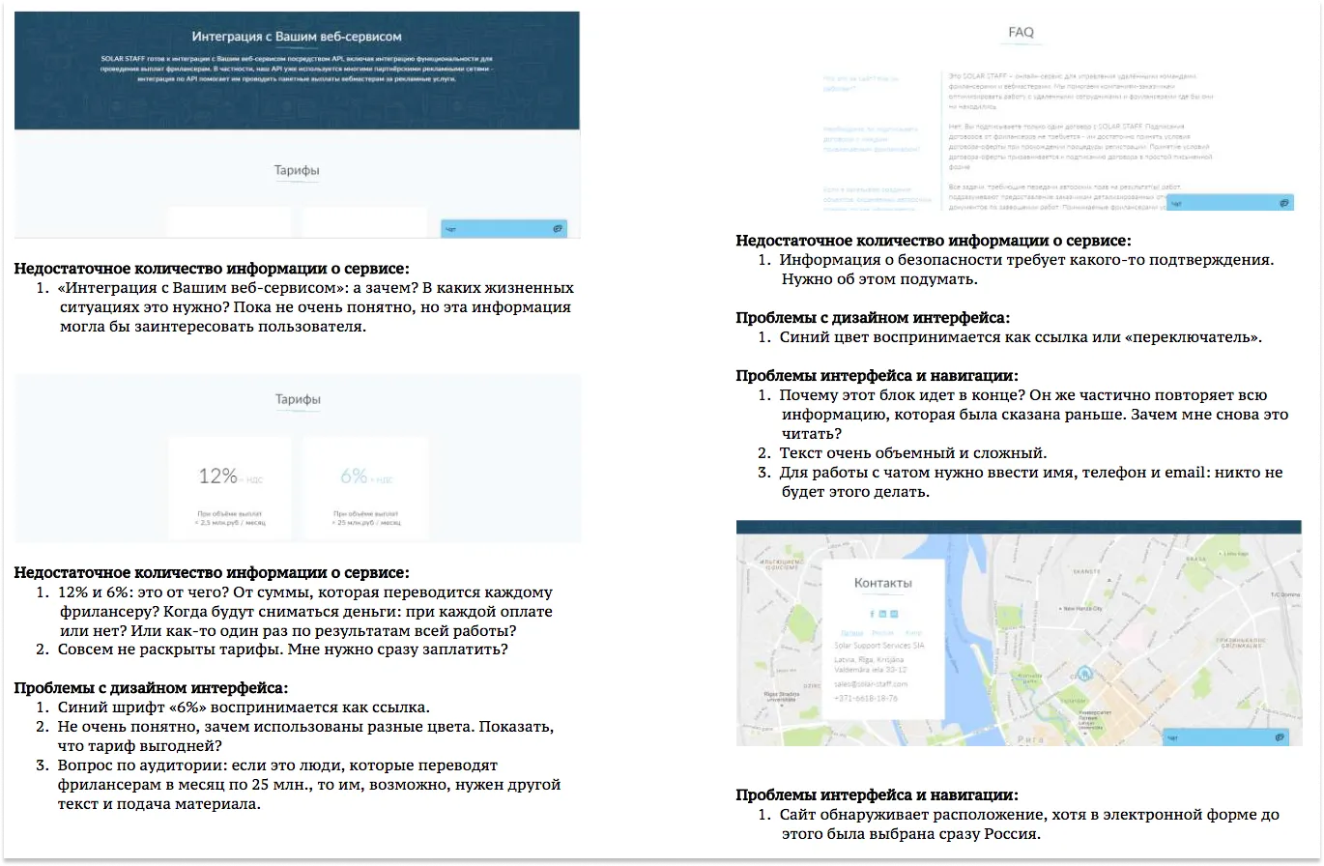Select the 12% + НДС tariff card

click(230, 488)
